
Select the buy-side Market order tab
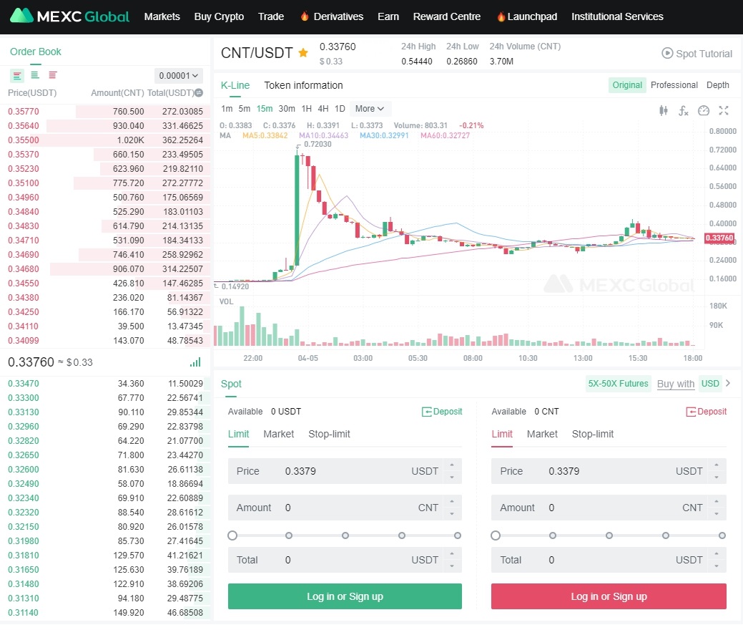(279, 434)
